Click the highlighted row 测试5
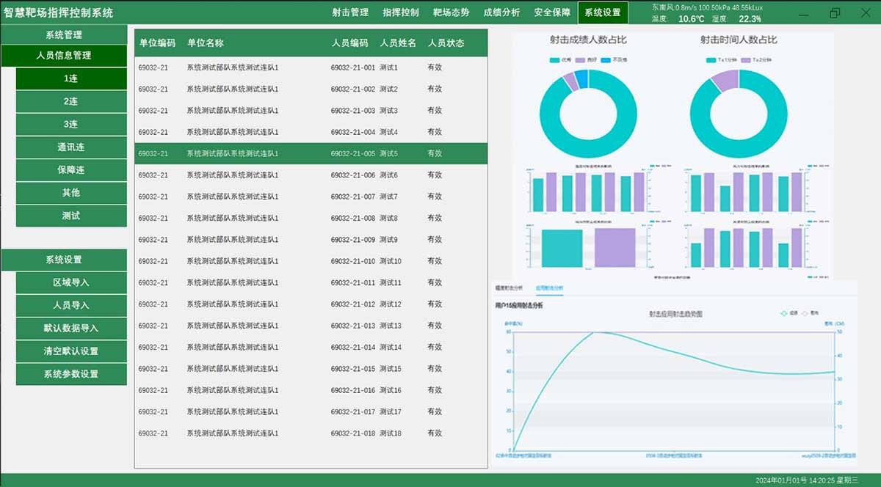 (311, 153)
